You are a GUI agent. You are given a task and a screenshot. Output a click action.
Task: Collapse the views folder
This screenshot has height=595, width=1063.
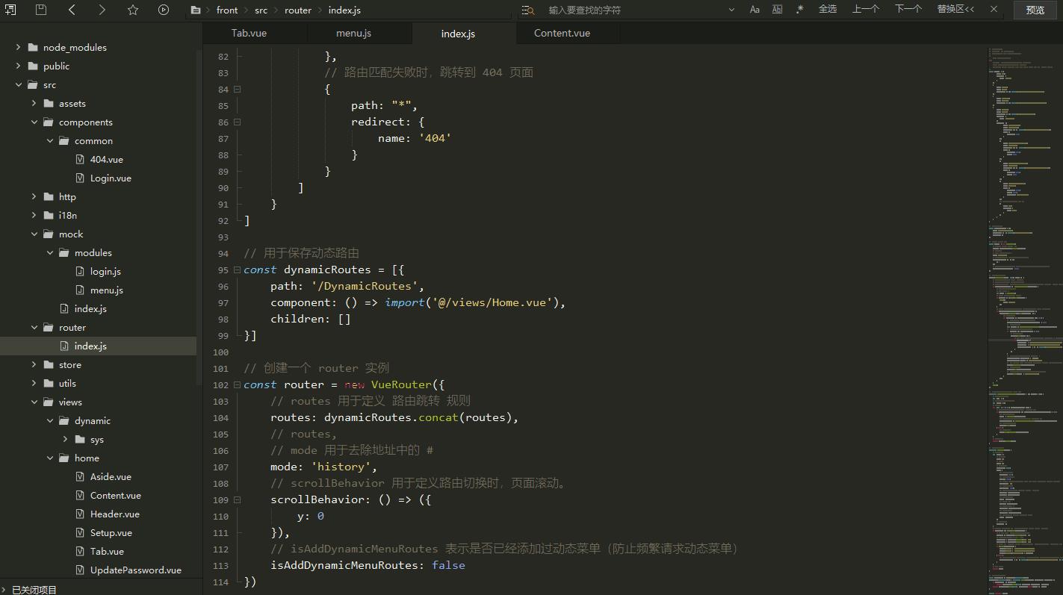[x=34, y=402]
